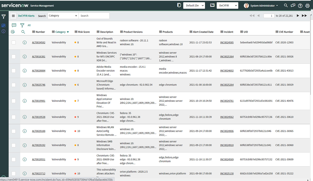Preview record ALT0034582 via its info icon
The width and height of the screenshot is (313, 181).
tap(25, 43)
